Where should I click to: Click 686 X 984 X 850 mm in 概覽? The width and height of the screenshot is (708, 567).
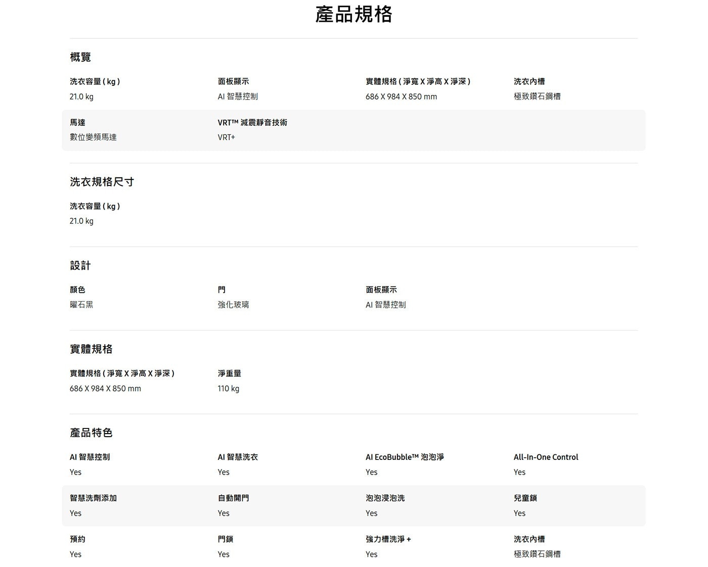coord(401,97)
